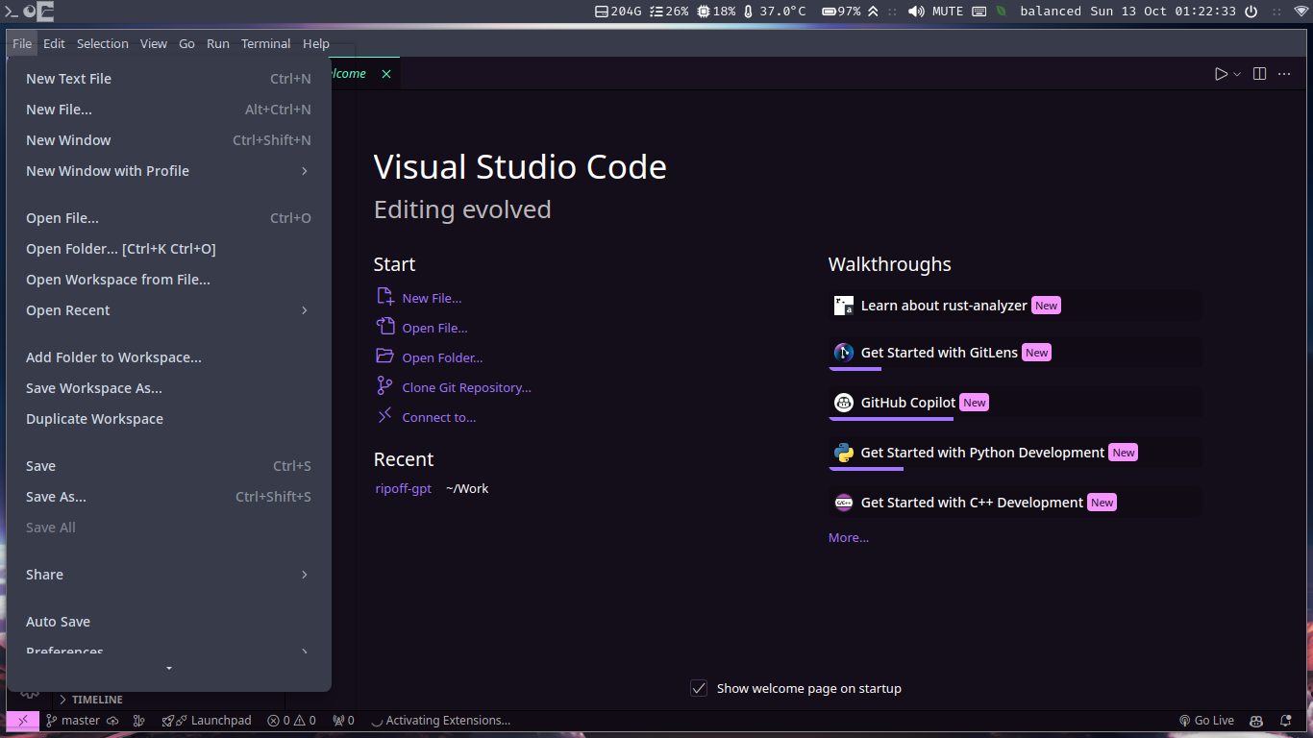Expand the Preferences submenu arrow
This screenshot has width=1313, height=738.
pyautogui.click(x=305, y=652)
